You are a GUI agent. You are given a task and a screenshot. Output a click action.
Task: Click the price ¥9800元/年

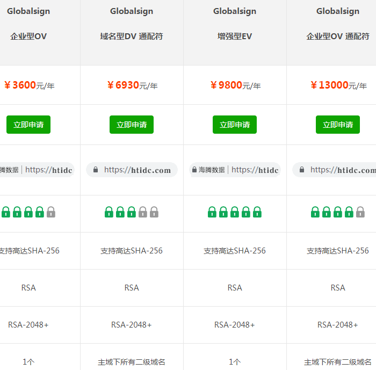[x=235, y=85]
